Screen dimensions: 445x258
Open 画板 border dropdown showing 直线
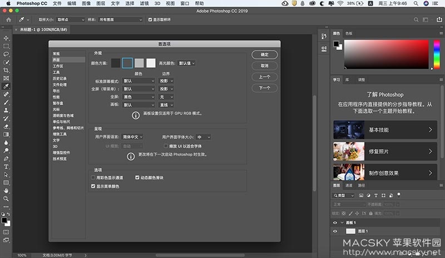[166, 105]
